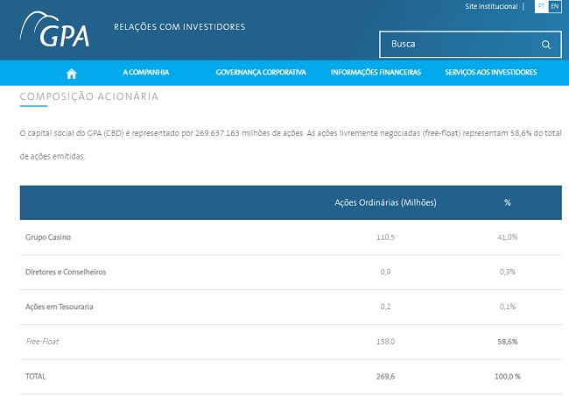Select the 0,1% value
The height and width of the screenshot is (396, 569).
coord(508,307)
